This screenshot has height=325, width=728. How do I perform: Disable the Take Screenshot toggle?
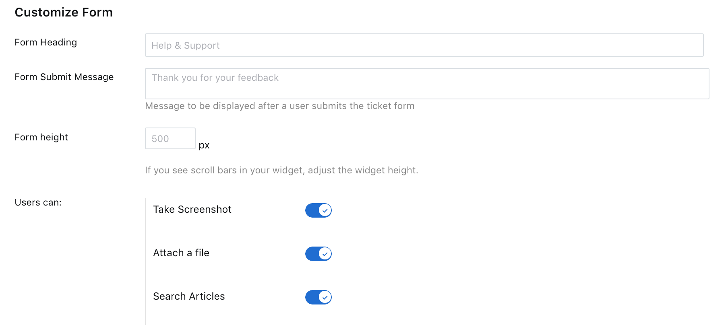pyautogui.click(x=318, y=210)
